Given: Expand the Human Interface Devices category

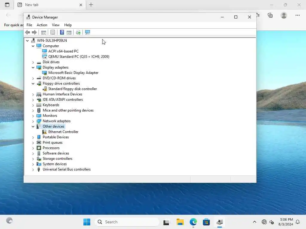Looking at the screenshot, I should pos(33,95).
